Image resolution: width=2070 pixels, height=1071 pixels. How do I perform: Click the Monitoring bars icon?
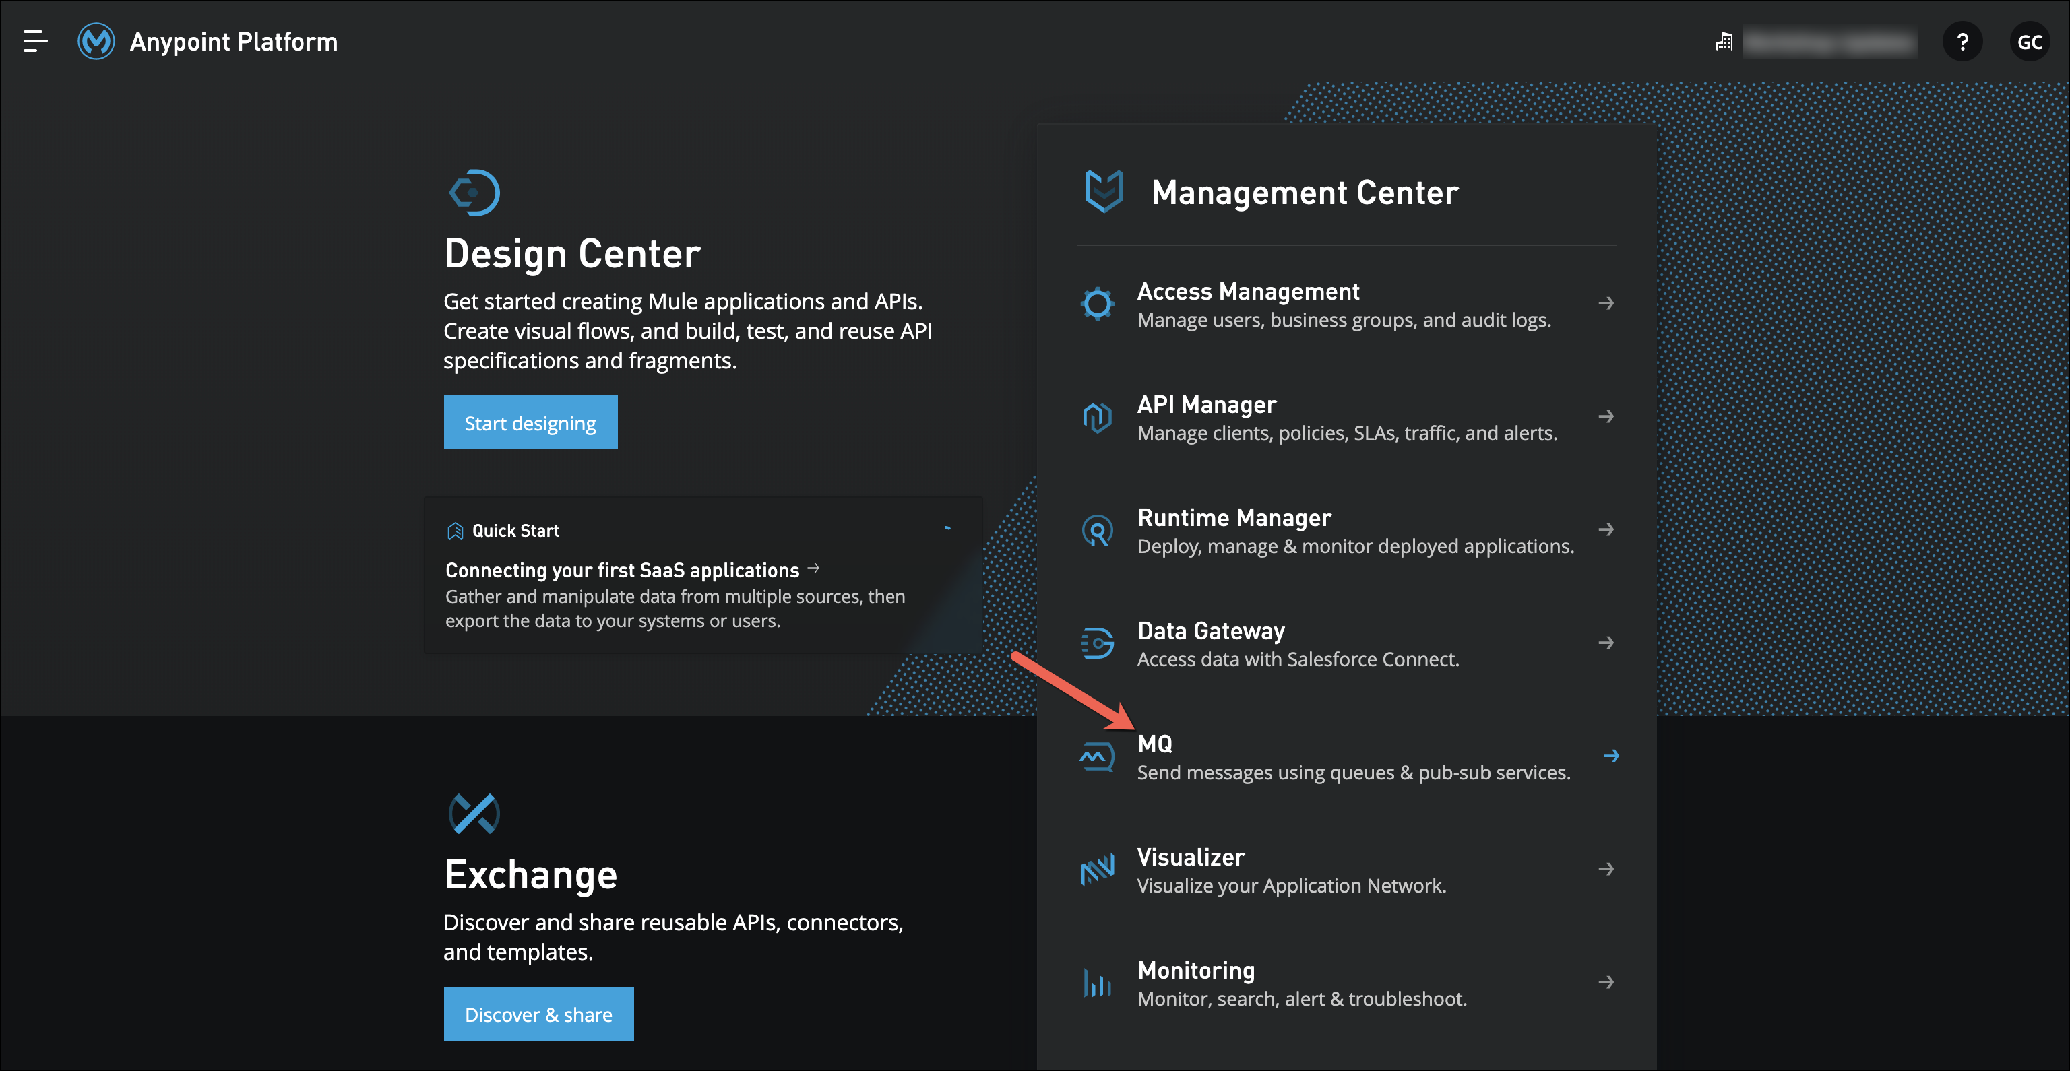coord(1097,983)
